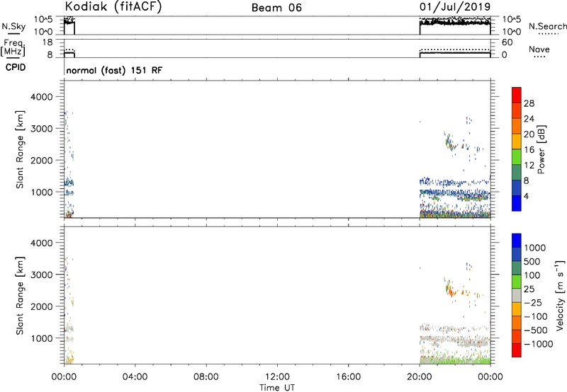Click the date '01/Jul/2019'
The height and width of the screenshot is (392, 567).
pyautogui.click(x=455, y=6)
